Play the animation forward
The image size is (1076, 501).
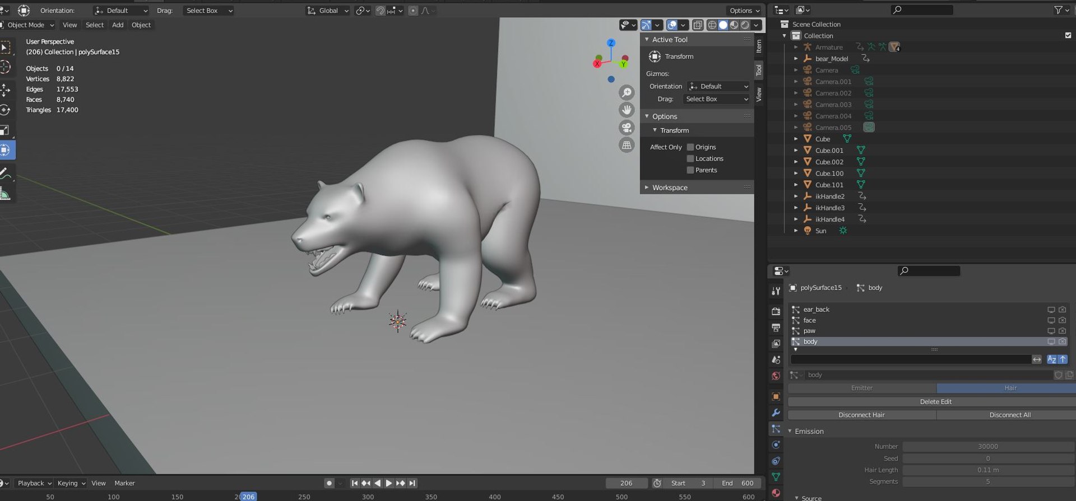point(389,483)
